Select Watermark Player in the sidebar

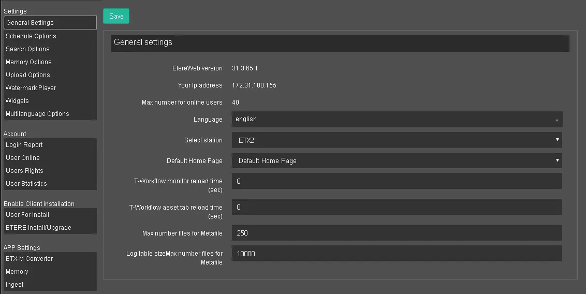tap(31, 88)
